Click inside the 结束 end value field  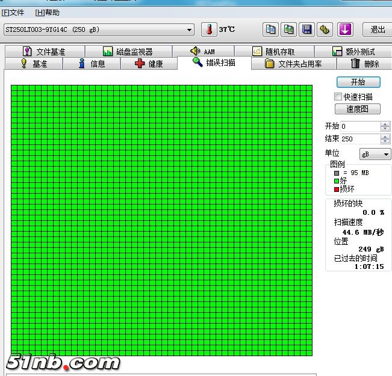[359, 139]
